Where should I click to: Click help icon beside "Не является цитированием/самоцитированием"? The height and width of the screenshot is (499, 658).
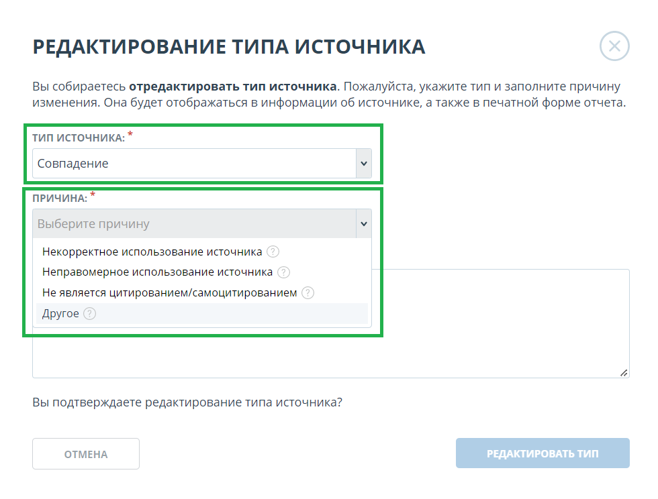308,292
